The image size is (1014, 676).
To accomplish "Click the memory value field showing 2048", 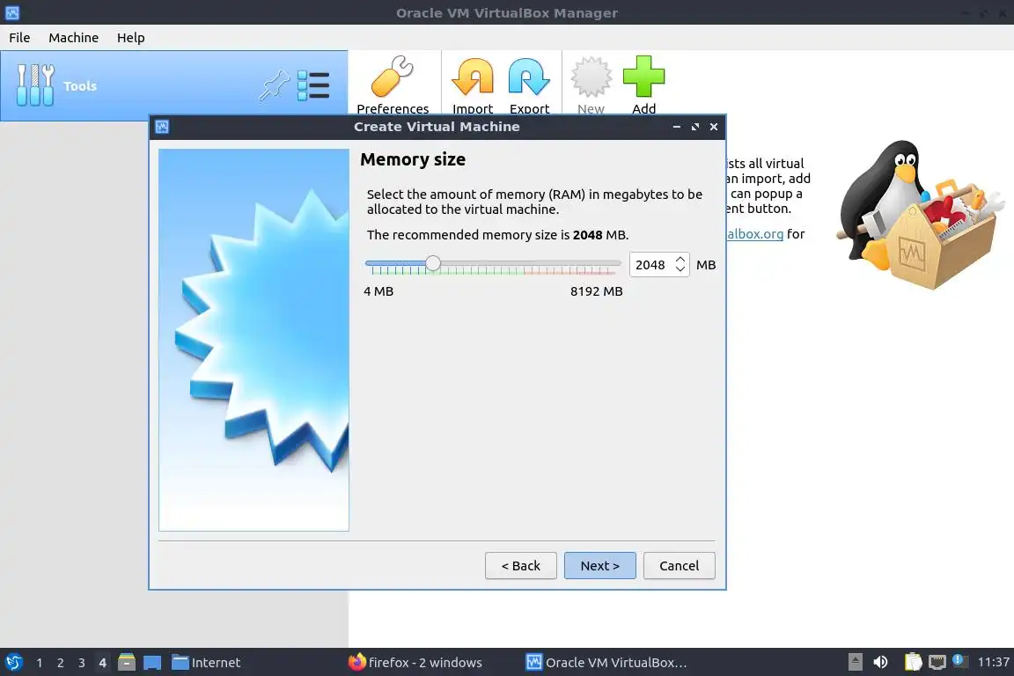I will pos(651,265).
